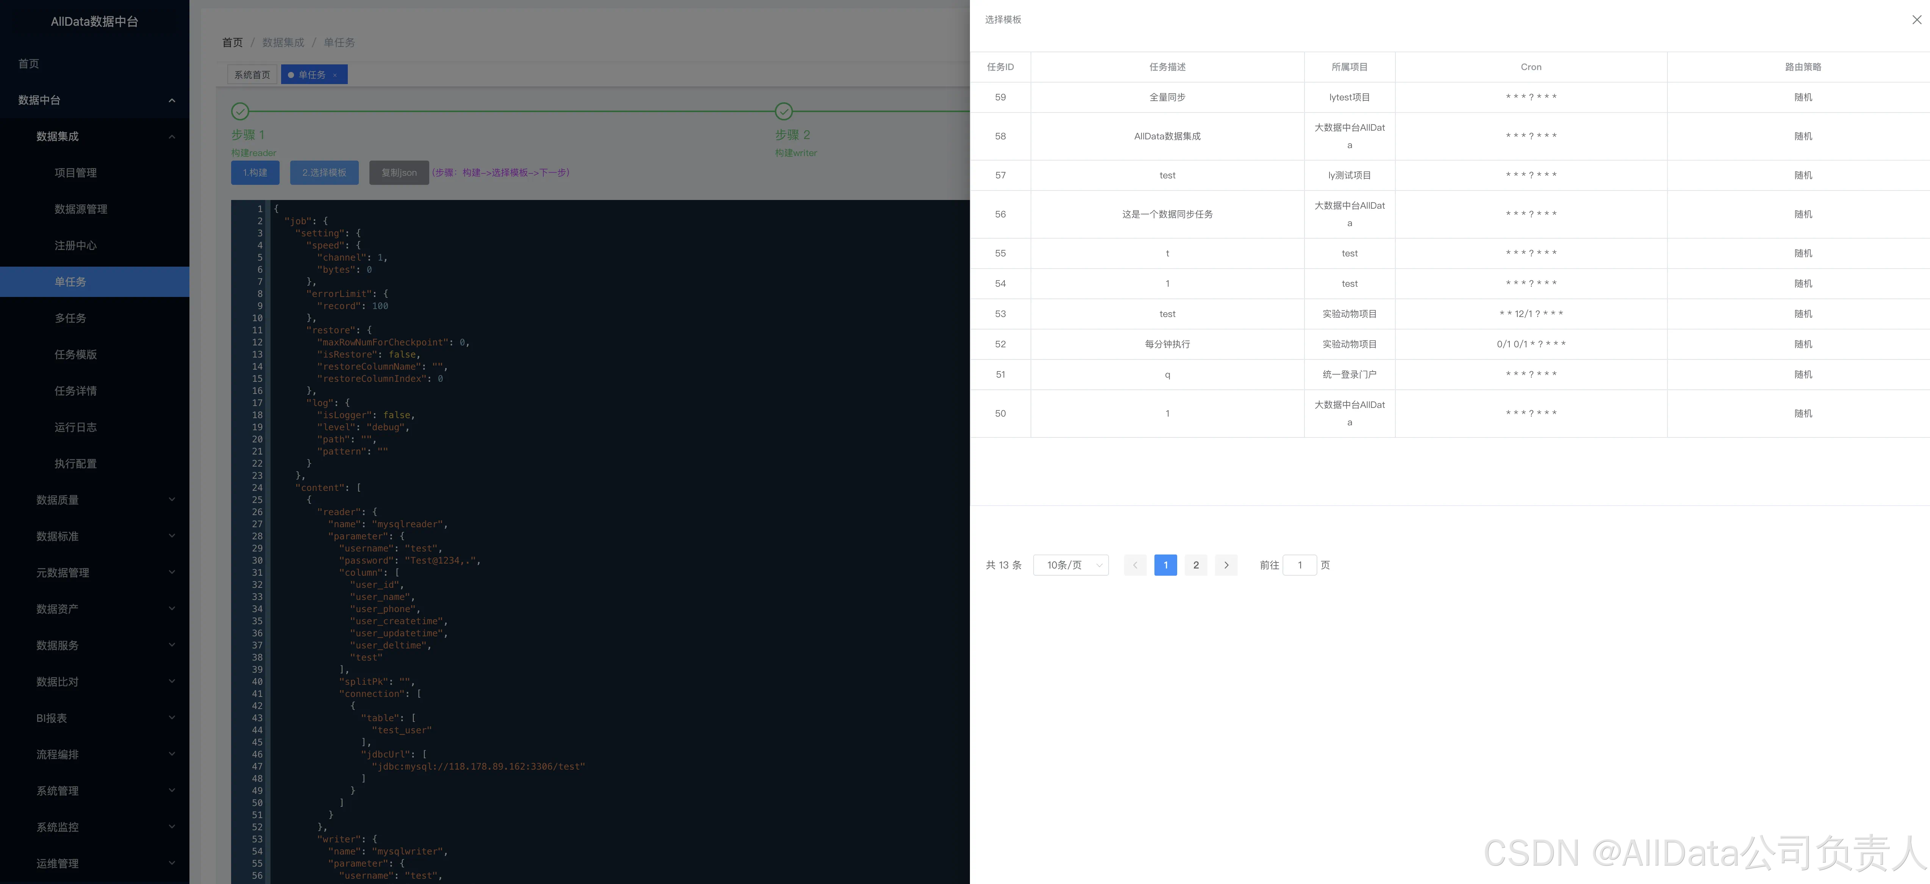Go to next page arrow in pagination

coord(1226,565)
